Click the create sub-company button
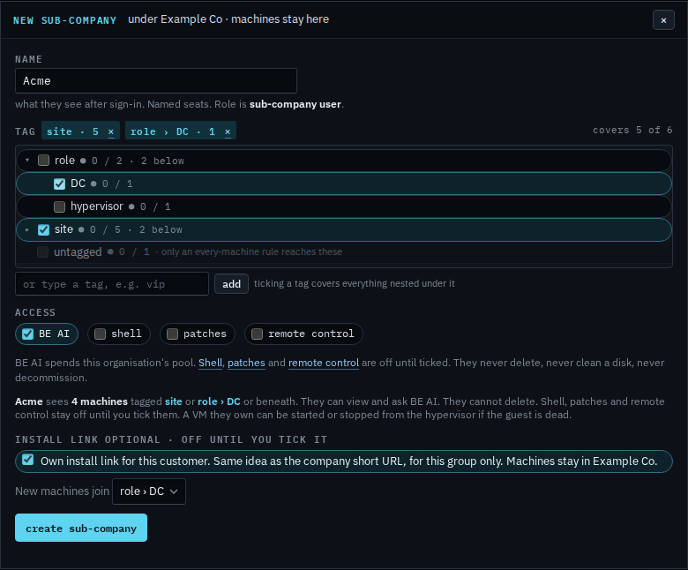The width and height of the screenshot is (688, 570). (x=81, y=528)
